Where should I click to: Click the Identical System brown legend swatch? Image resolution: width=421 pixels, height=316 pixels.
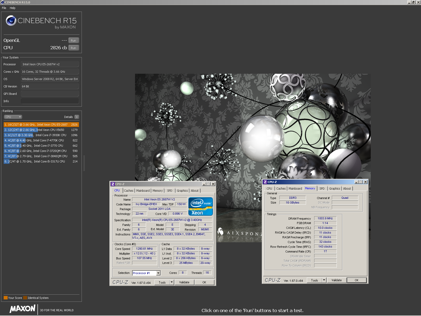25,298
